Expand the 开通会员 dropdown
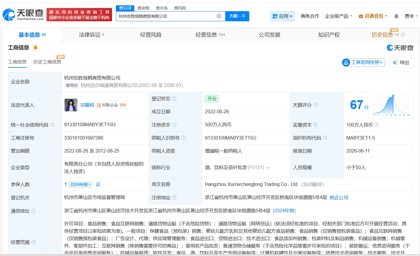 tap(373, 16)
